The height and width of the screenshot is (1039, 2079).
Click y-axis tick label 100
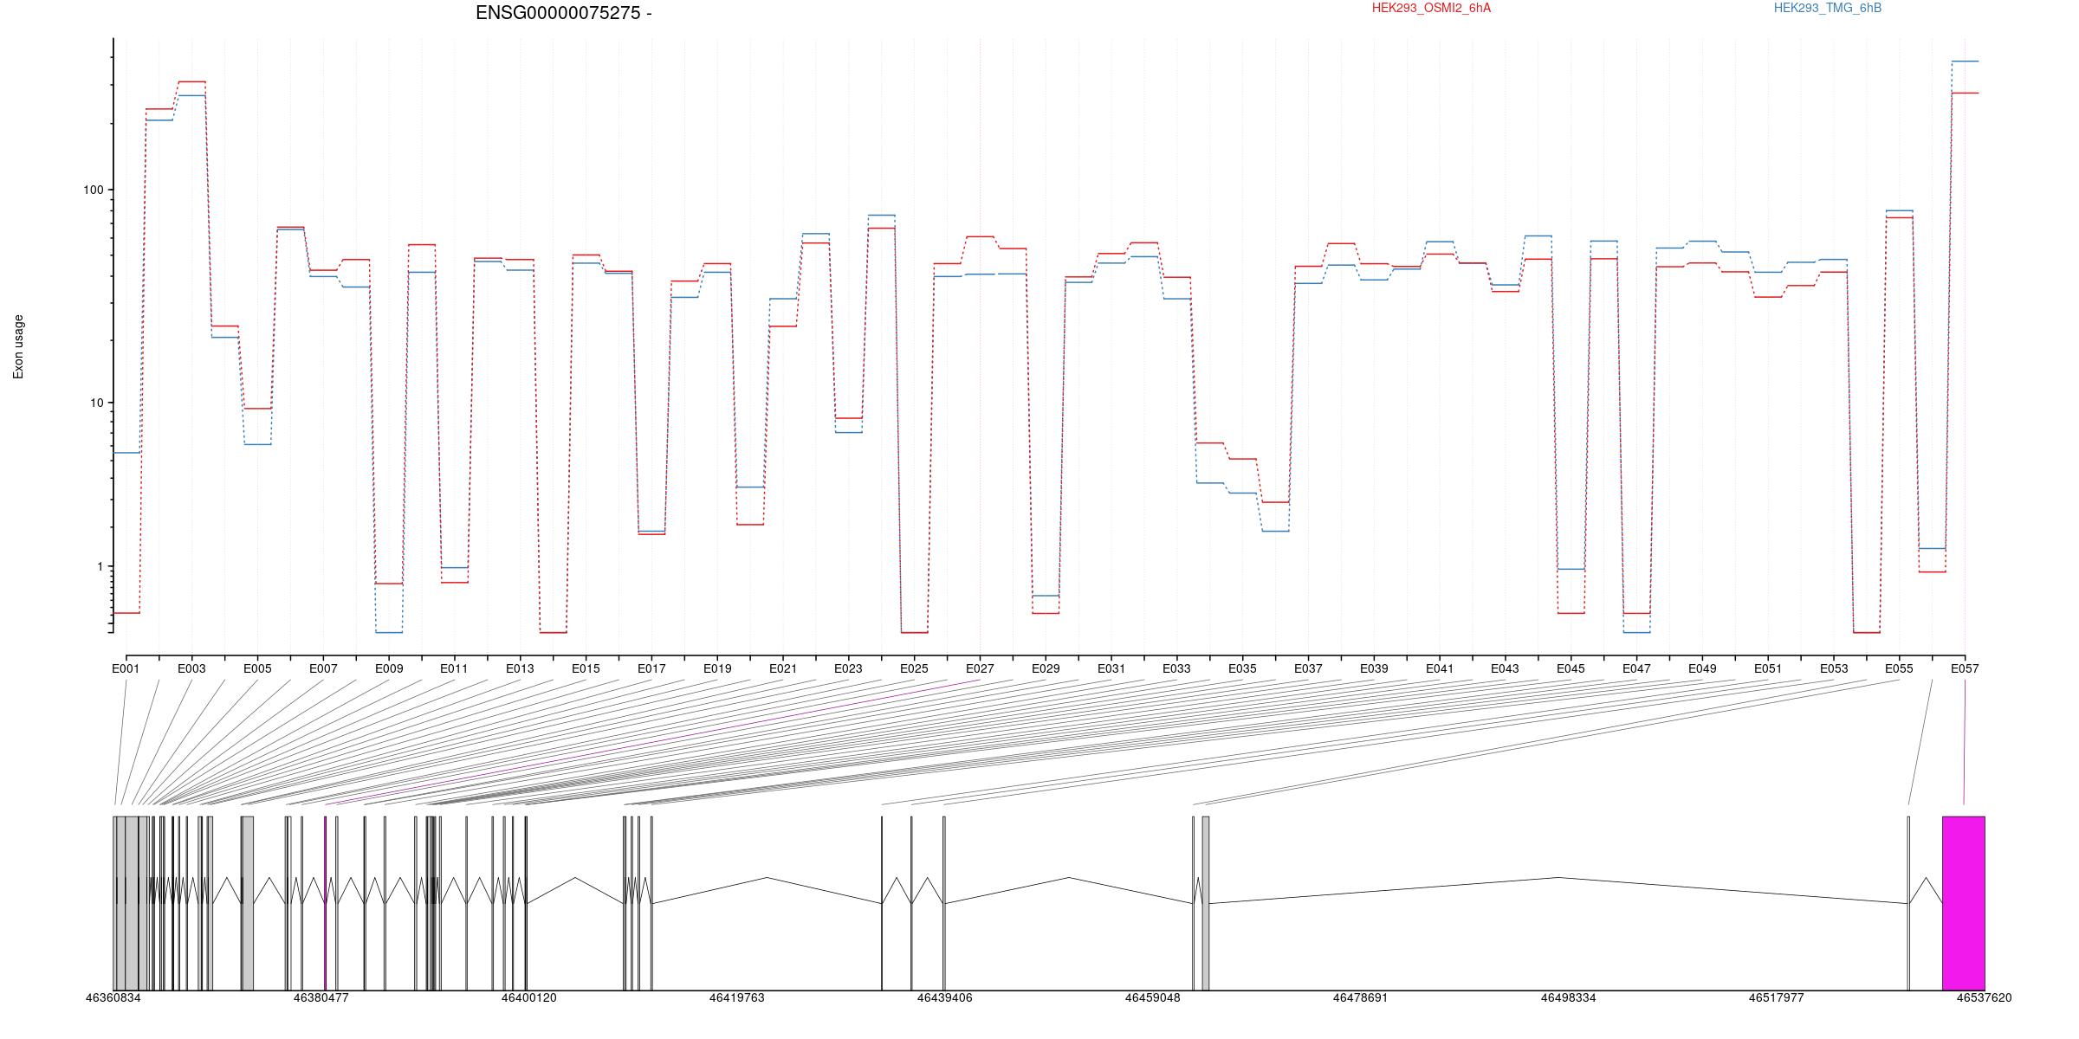pyautogui.click(x=93, y=190)
